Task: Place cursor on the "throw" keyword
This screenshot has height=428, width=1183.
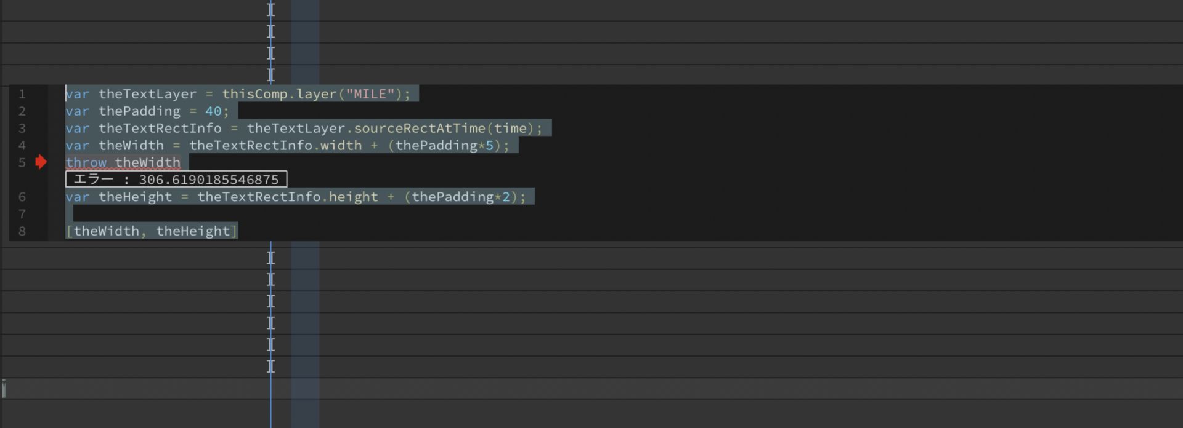Action: pos(86,163)
